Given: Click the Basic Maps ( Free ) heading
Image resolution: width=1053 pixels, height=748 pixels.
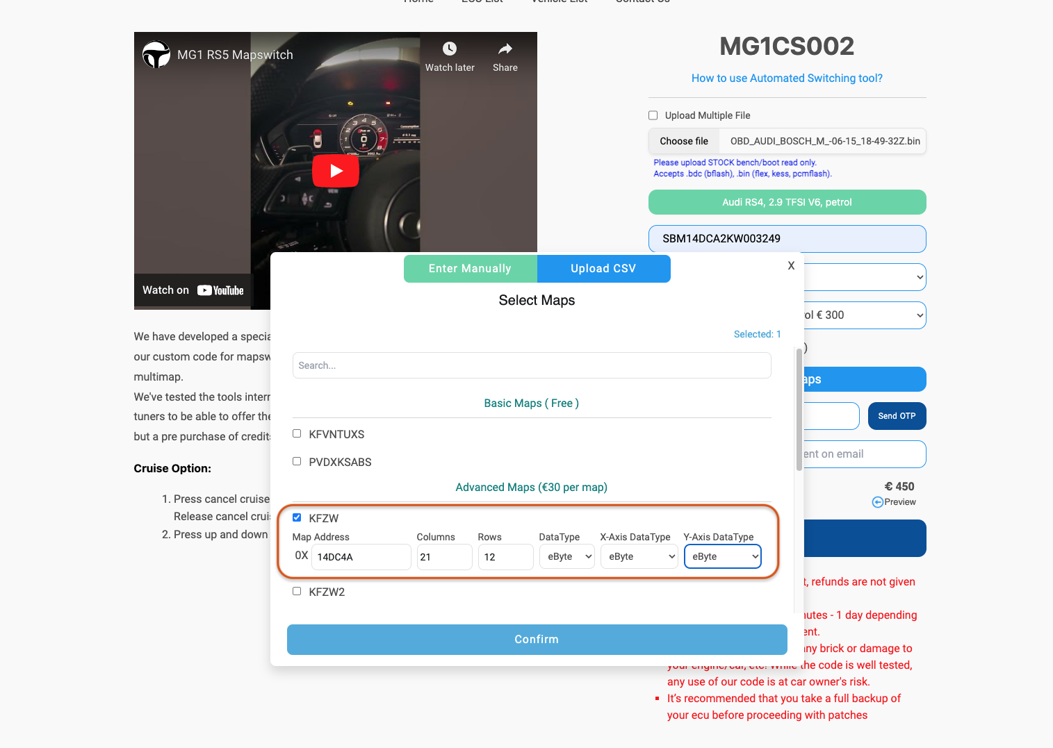Looking at the screenshot, I should pos(532,404).
